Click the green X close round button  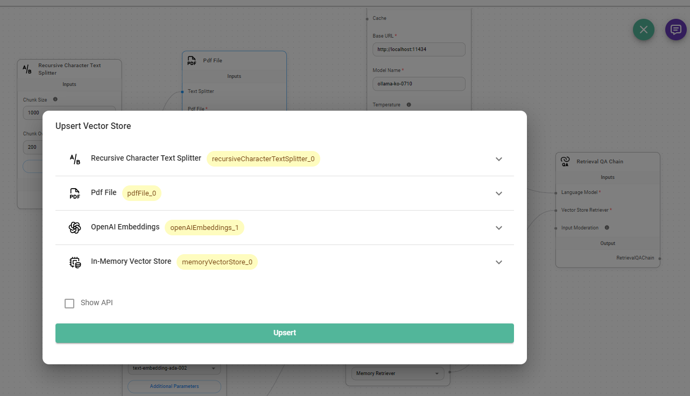click(644, 30)
